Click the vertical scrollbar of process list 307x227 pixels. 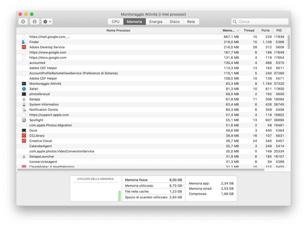[x=289, y=42]
